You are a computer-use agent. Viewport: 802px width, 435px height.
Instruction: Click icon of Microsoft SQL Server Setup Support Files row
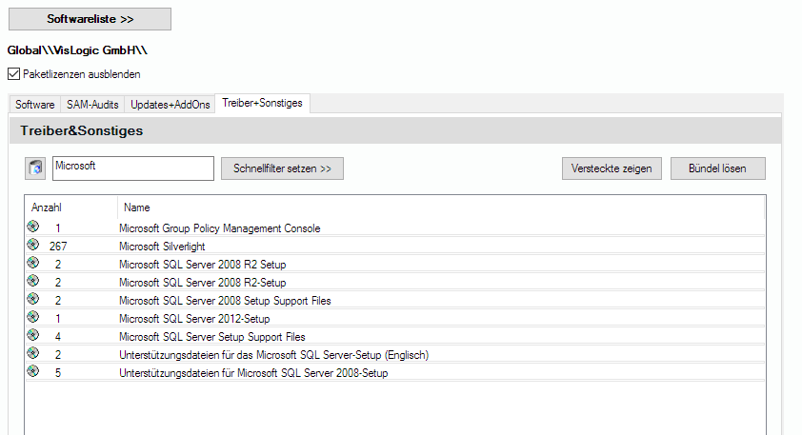[33, 334]
